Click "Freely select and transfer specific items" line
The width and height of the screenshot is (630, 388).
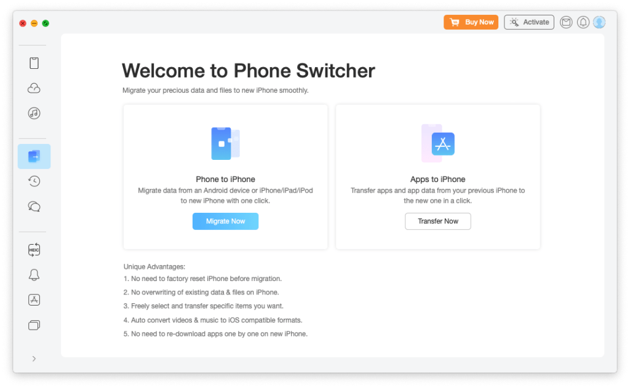203,306
